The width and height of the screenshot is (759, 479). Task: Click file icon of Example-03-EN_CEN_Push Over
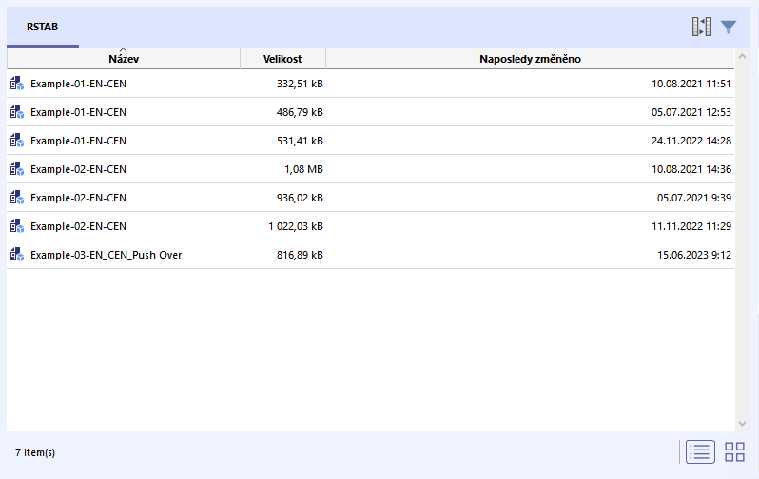tap(17, 255)
